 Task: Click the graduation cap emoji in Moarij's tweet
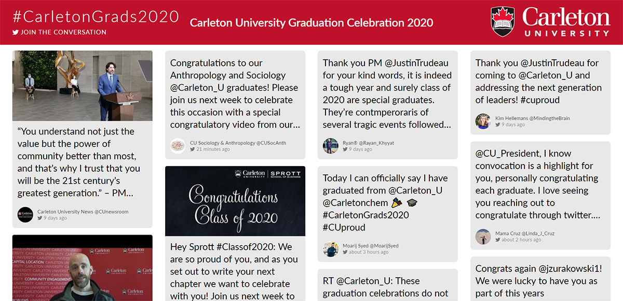(x=412, y=202)
